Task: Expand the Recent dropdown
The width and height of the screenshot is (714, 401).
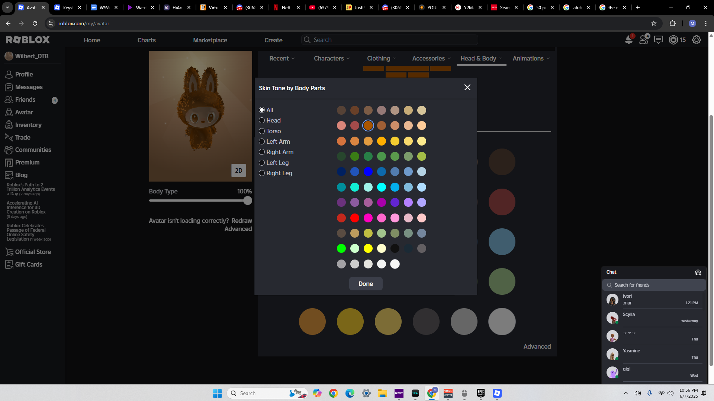Action: click(282, 59)
